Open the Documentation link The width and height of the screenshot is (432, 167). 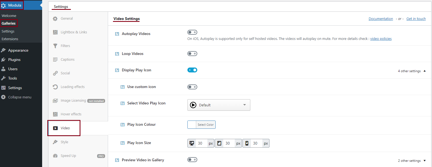tap(381, 19)
